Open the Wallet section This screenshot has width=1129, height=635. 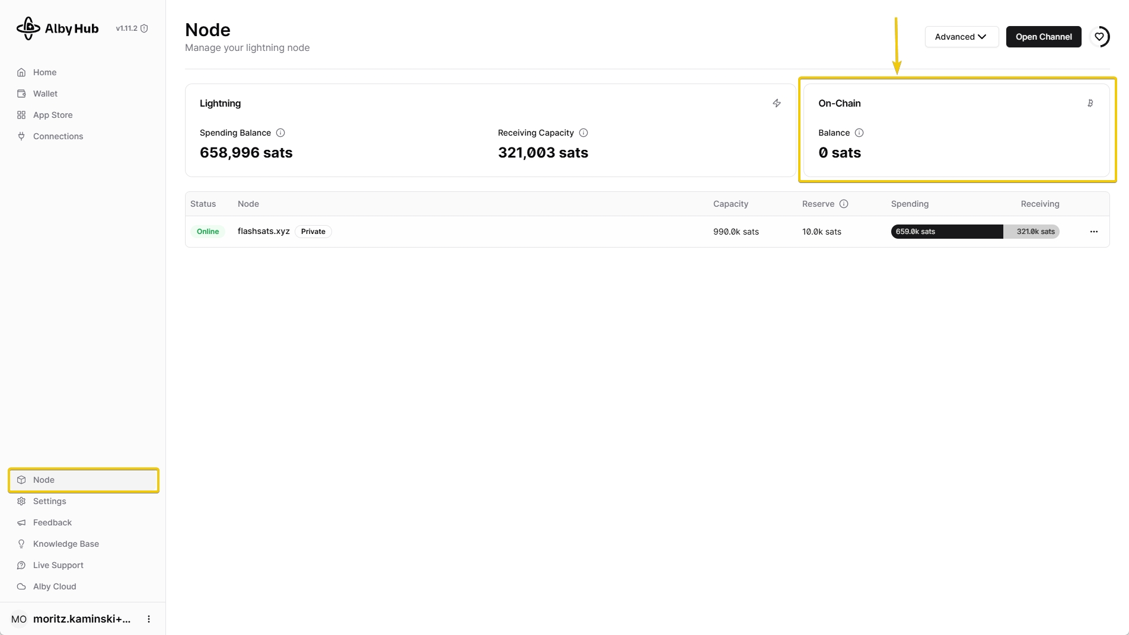[45, 94]
